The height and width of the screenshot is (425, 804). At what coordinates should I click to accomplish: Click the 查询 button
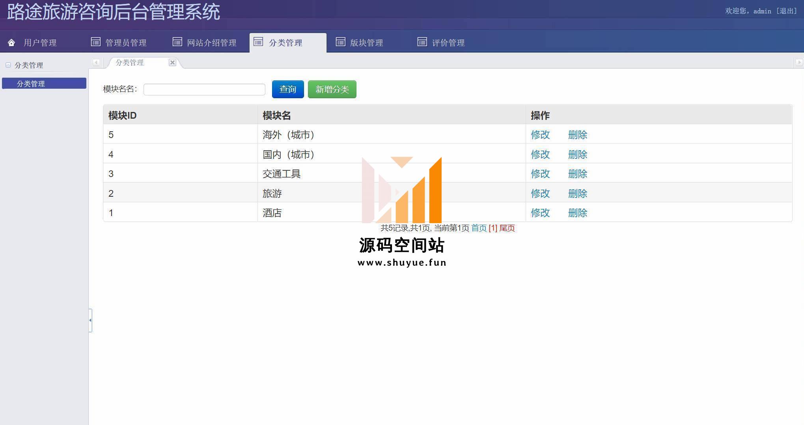(x=288, y=89)
